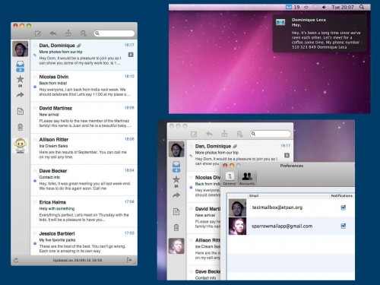This screenshot has width=380, height=285.
Task: Open drafts document icon in left sidebar
Action: (x=21, y=111)
